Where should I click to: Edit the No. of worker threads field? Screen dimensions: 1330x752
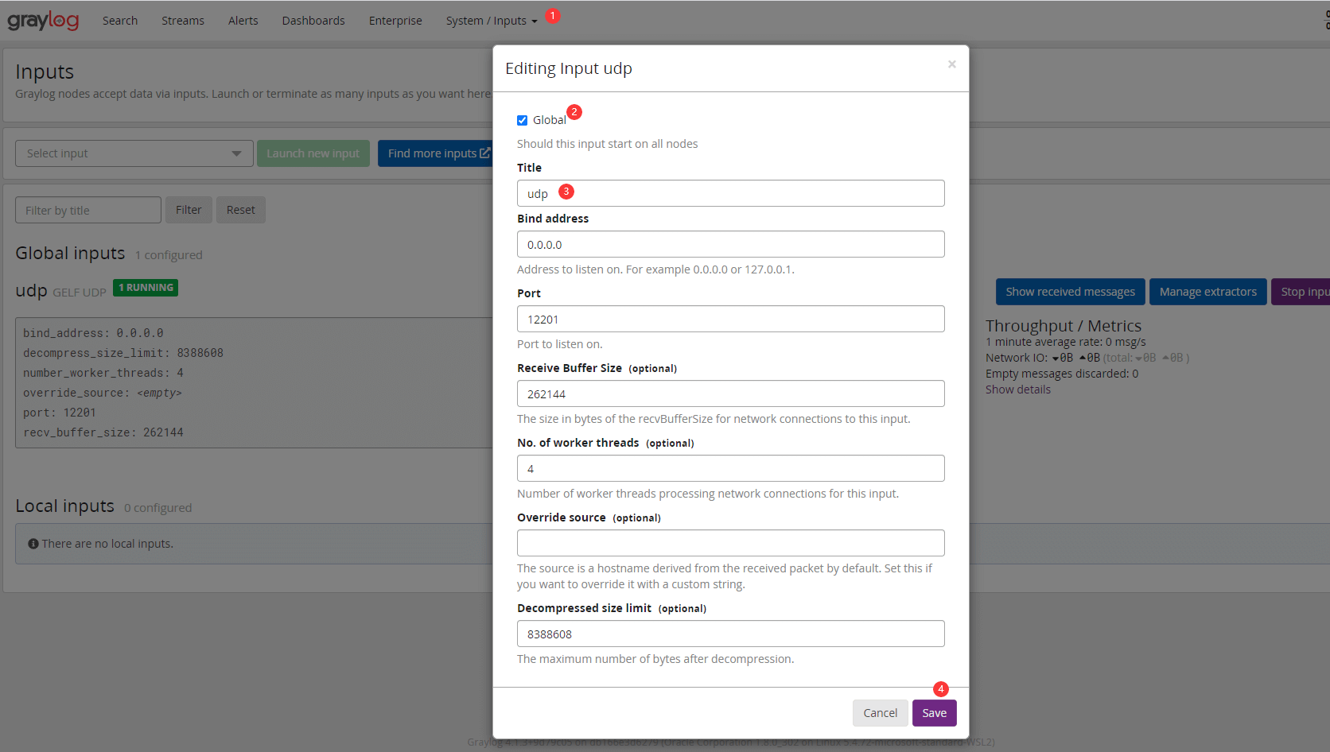[x=731, y=468]
